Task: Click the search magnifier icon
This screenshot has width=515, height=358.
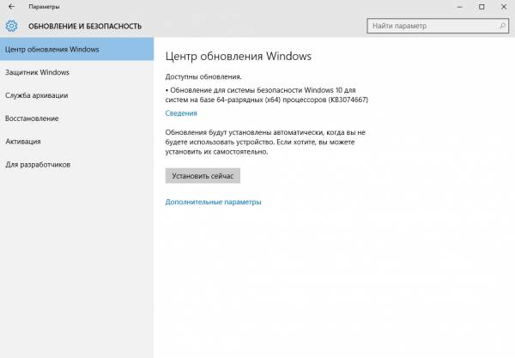Action: pyautogui.click(x=502, y=26)
